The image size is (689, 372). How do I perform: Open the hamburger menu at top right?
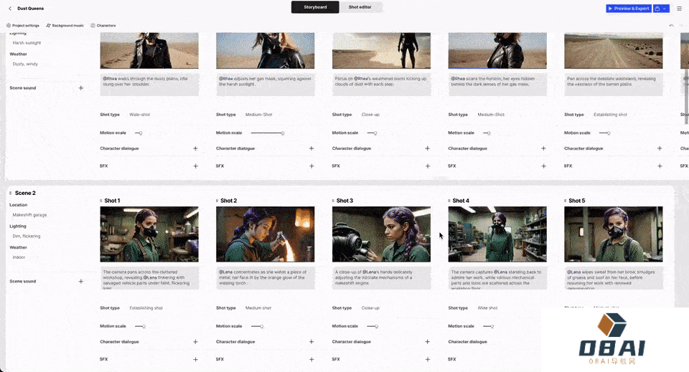tap(679, 9)
